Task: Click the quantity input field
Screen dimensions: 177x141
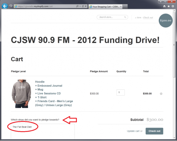Action: [x=121, y=93]
